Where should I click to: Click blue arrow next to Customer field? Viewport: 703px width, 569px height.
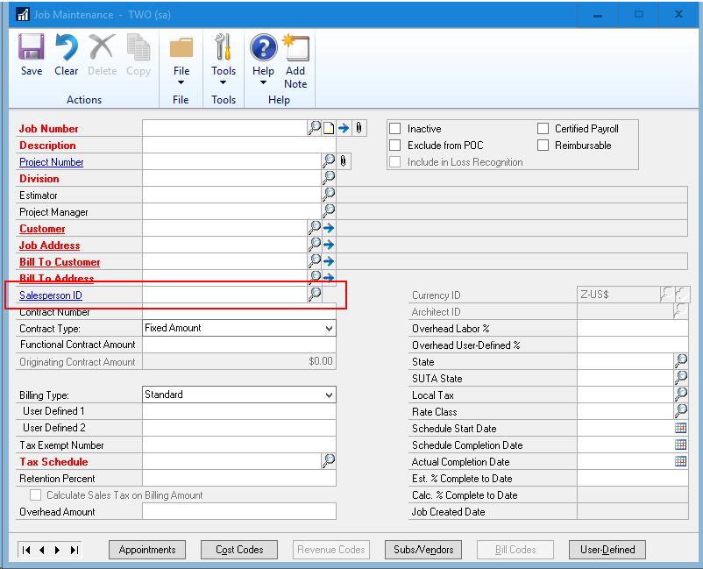coord(329,229)
